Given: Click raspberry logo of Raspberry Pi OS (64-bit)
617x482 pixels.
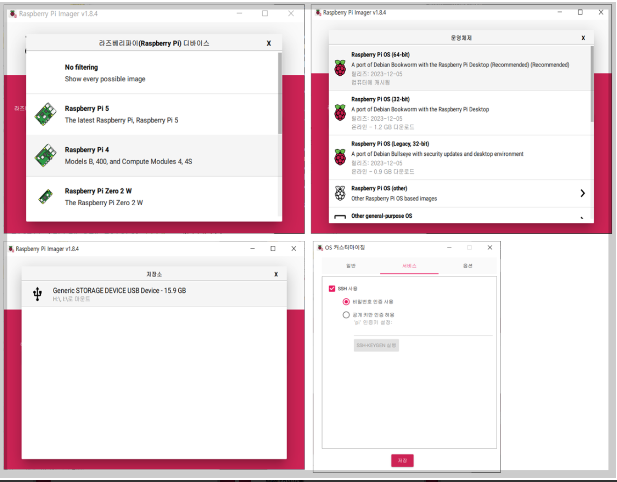Looking at the screenshot, I should click(x=340, y=68).
